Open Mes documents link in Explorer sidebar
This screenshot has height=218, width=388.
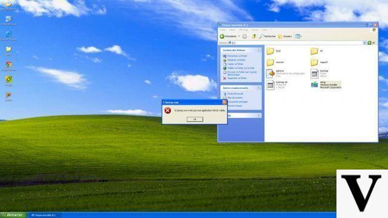pyautogui.click(x=233, y=98)
